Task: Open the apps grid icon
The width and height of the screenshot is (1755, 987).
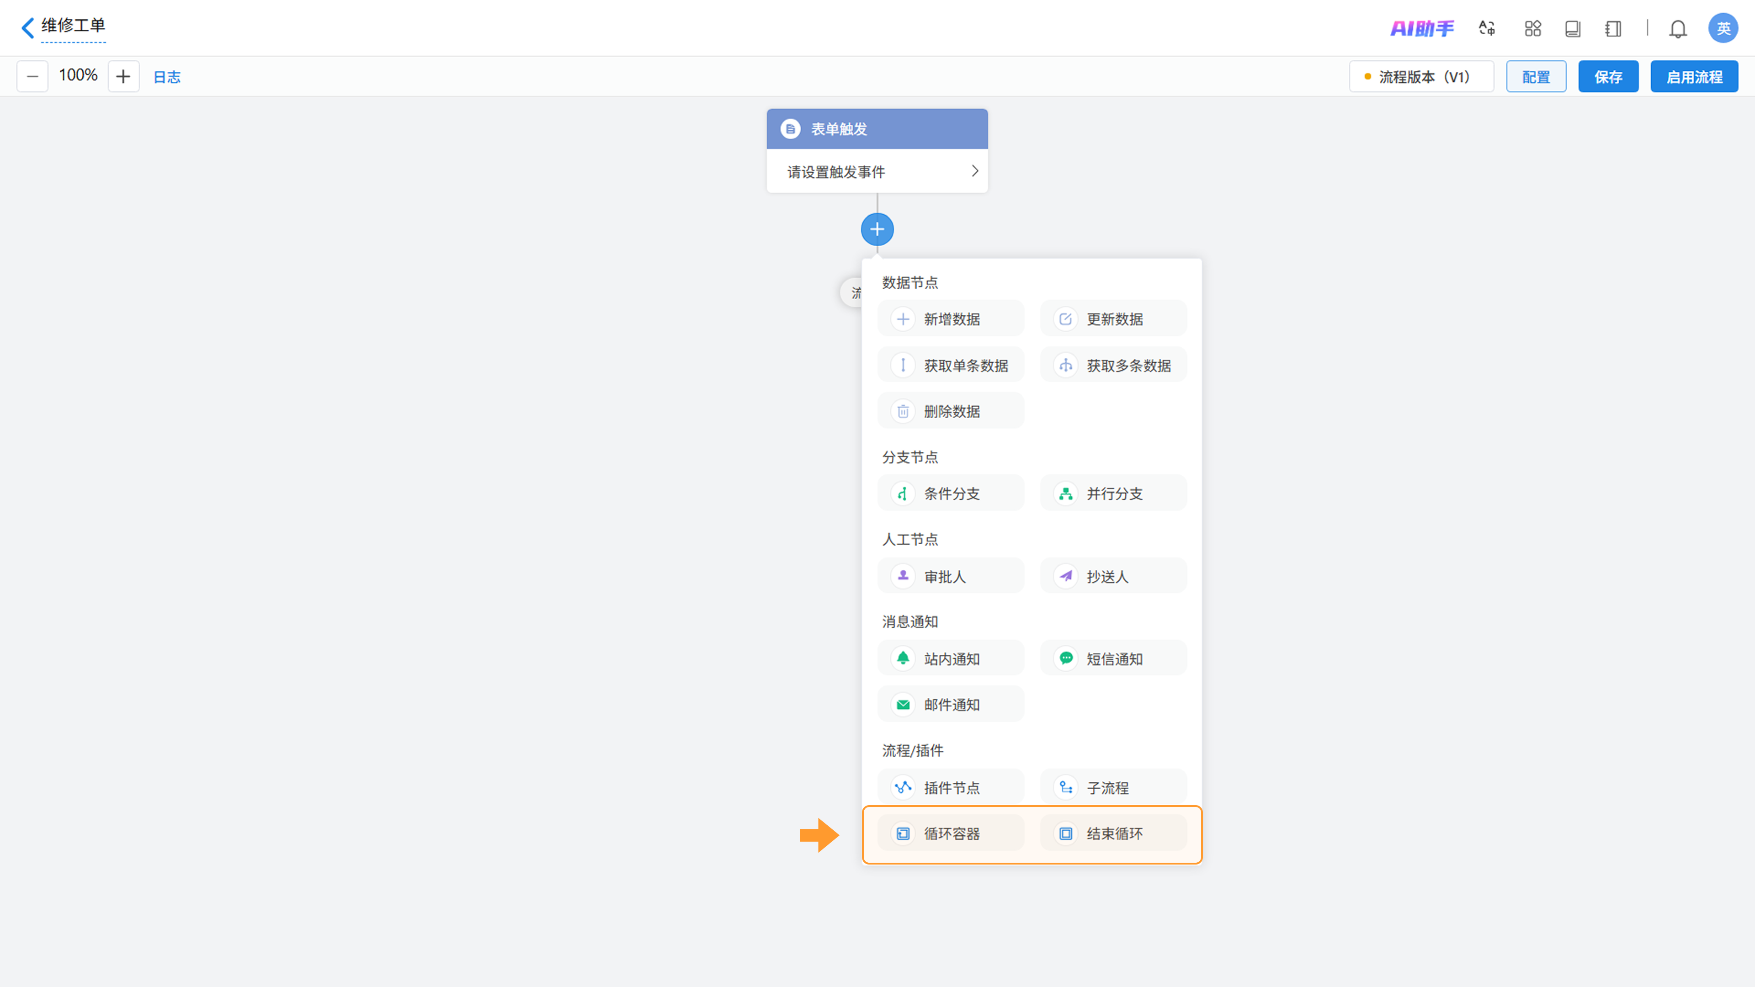Action: (x=1532, y=29)
